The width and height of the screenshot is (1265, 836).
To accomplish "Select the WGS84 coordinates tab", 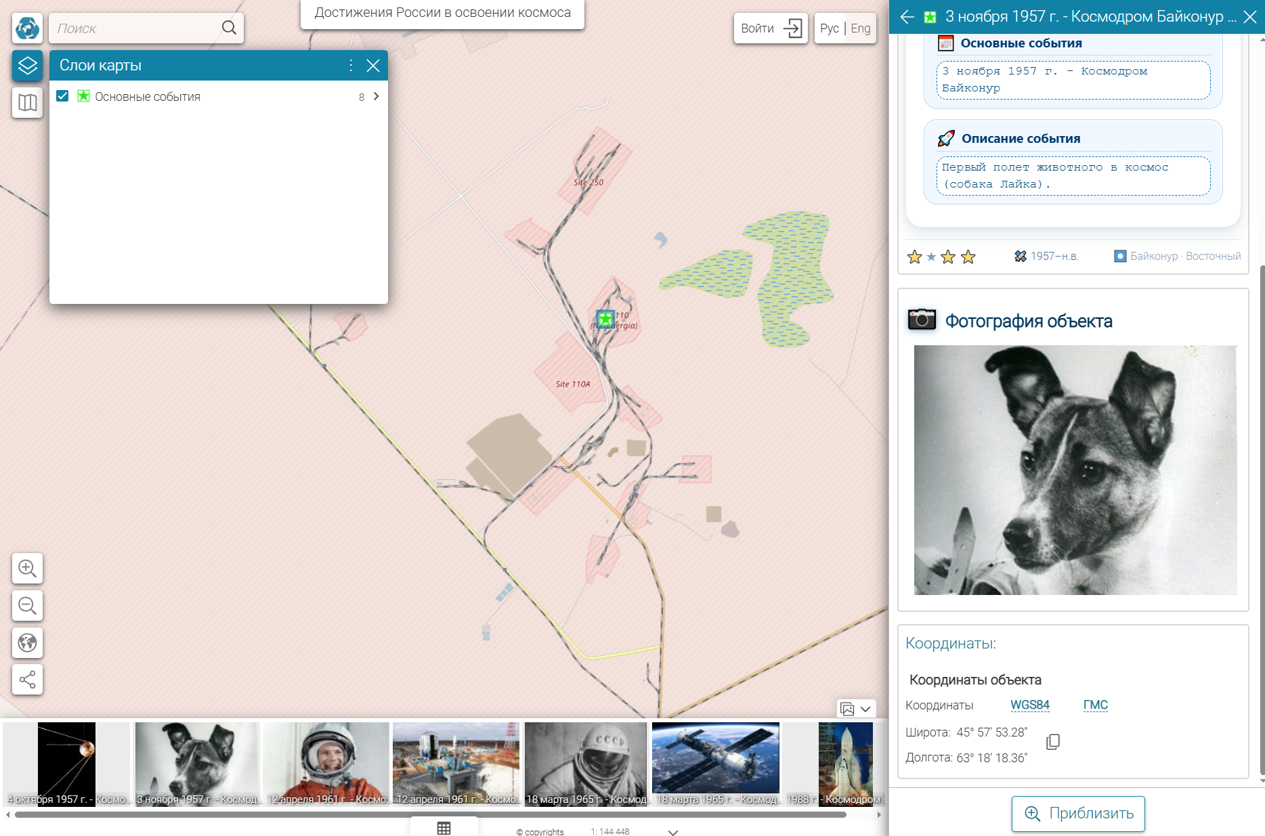I will pyautogui.click(x=1029, y=705).
